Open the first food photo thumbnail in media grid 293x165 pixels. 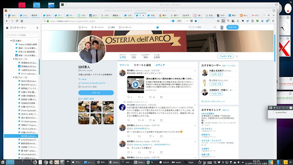tap(84, 107)
